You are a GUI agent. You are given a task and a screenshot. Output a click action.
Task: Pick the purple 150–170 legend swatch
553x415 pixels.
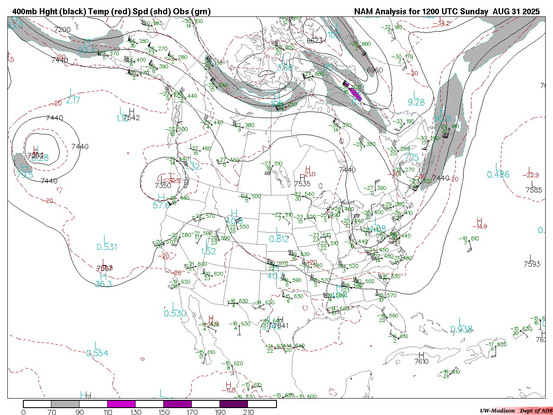click(178, 404)
